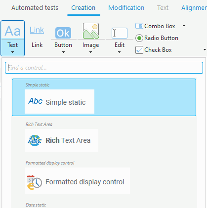Viewport: 207px width, 208px height.
Task: Open the Automated tests tab
Action: (35, 8)
